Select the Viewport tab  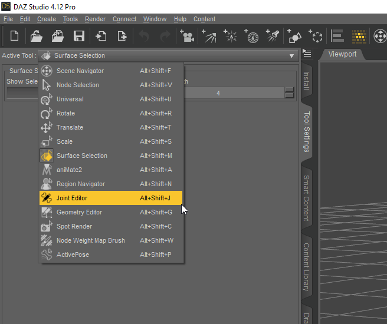(342, 54)
